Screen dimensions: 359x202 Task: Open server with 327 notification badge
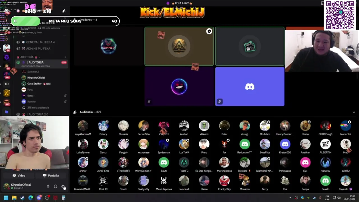[7, 102]
